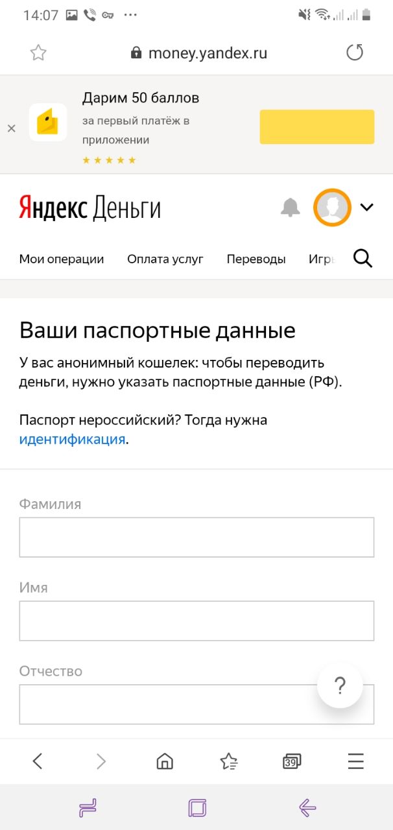Follow the идентификация link
Screen dimensions: 393x830
pyautogui.click(x=72, y=439)
